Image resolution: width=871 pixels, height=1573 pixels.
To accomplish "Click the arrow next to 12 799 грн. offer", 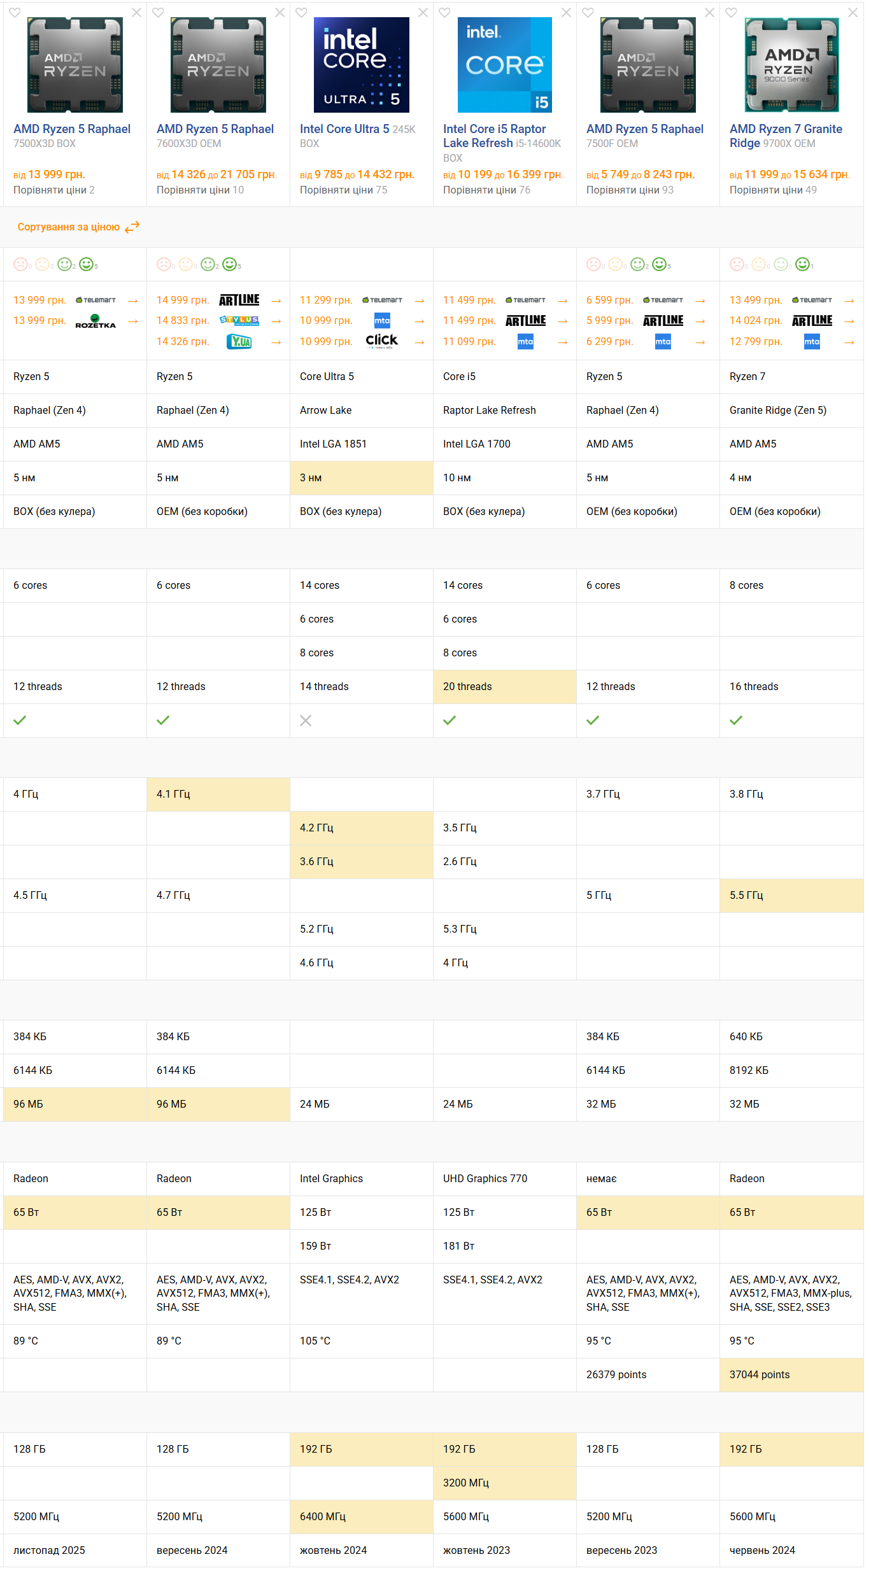I will (x=849, y=342).
